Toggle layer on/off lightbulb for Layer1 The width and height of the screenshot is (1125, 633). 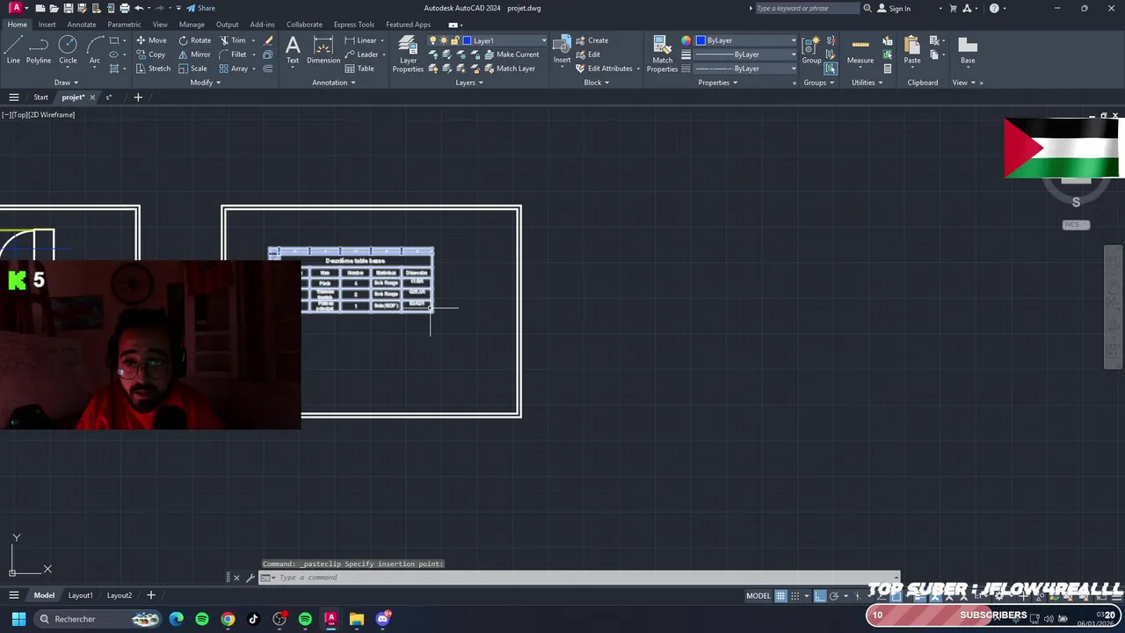coord(433,40)
